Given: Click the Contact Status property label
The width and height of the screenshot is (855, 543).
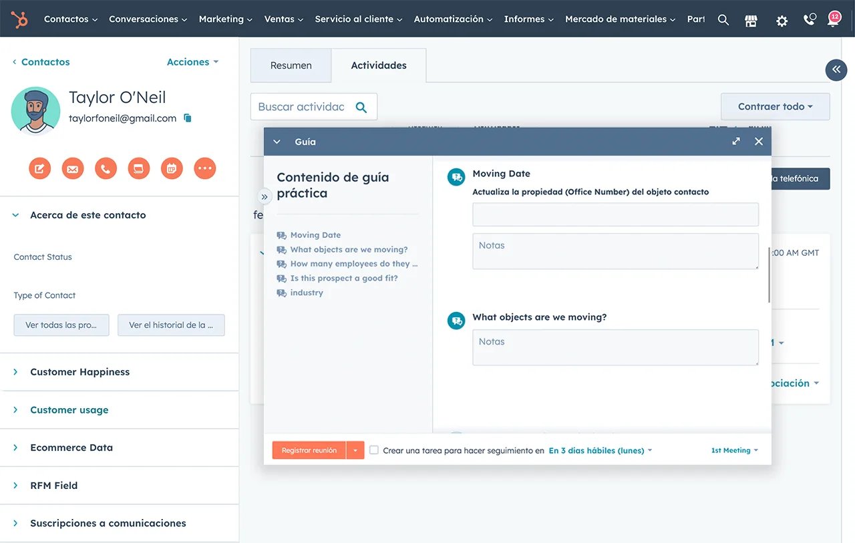Looking at the screenshot, I should coord(43,257).
